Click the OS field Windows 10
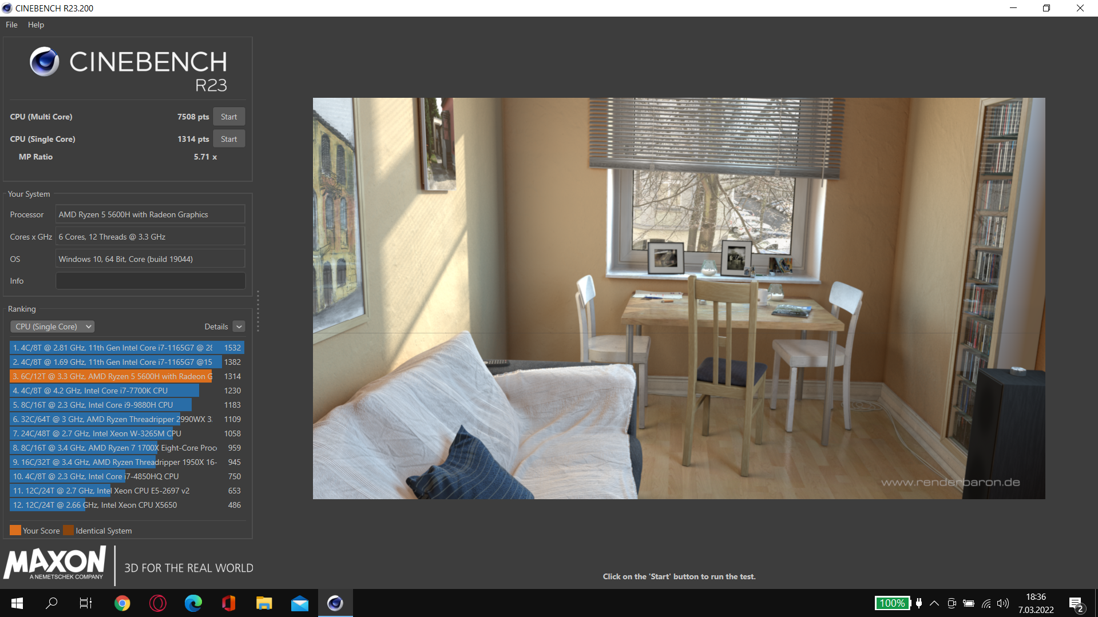Screen dimensions: 1098x617 (150, 259)
